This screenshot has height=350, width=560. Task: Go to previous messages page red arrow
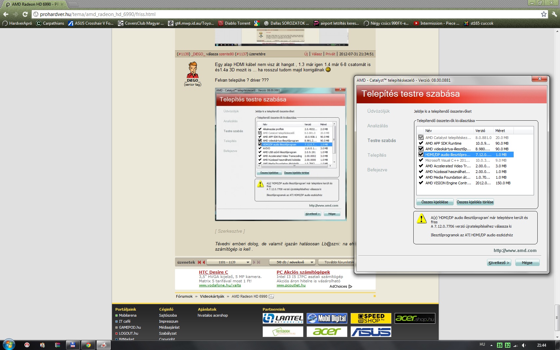click(204, 262)
